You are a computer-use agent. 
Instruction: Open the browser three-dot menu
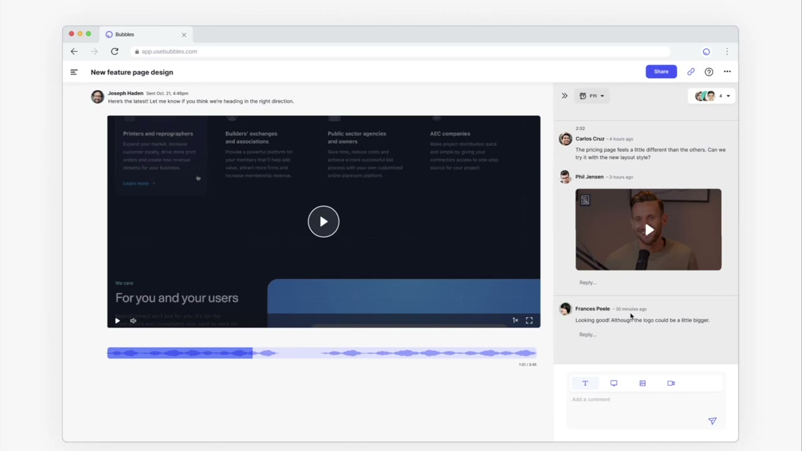coord(727,51)
